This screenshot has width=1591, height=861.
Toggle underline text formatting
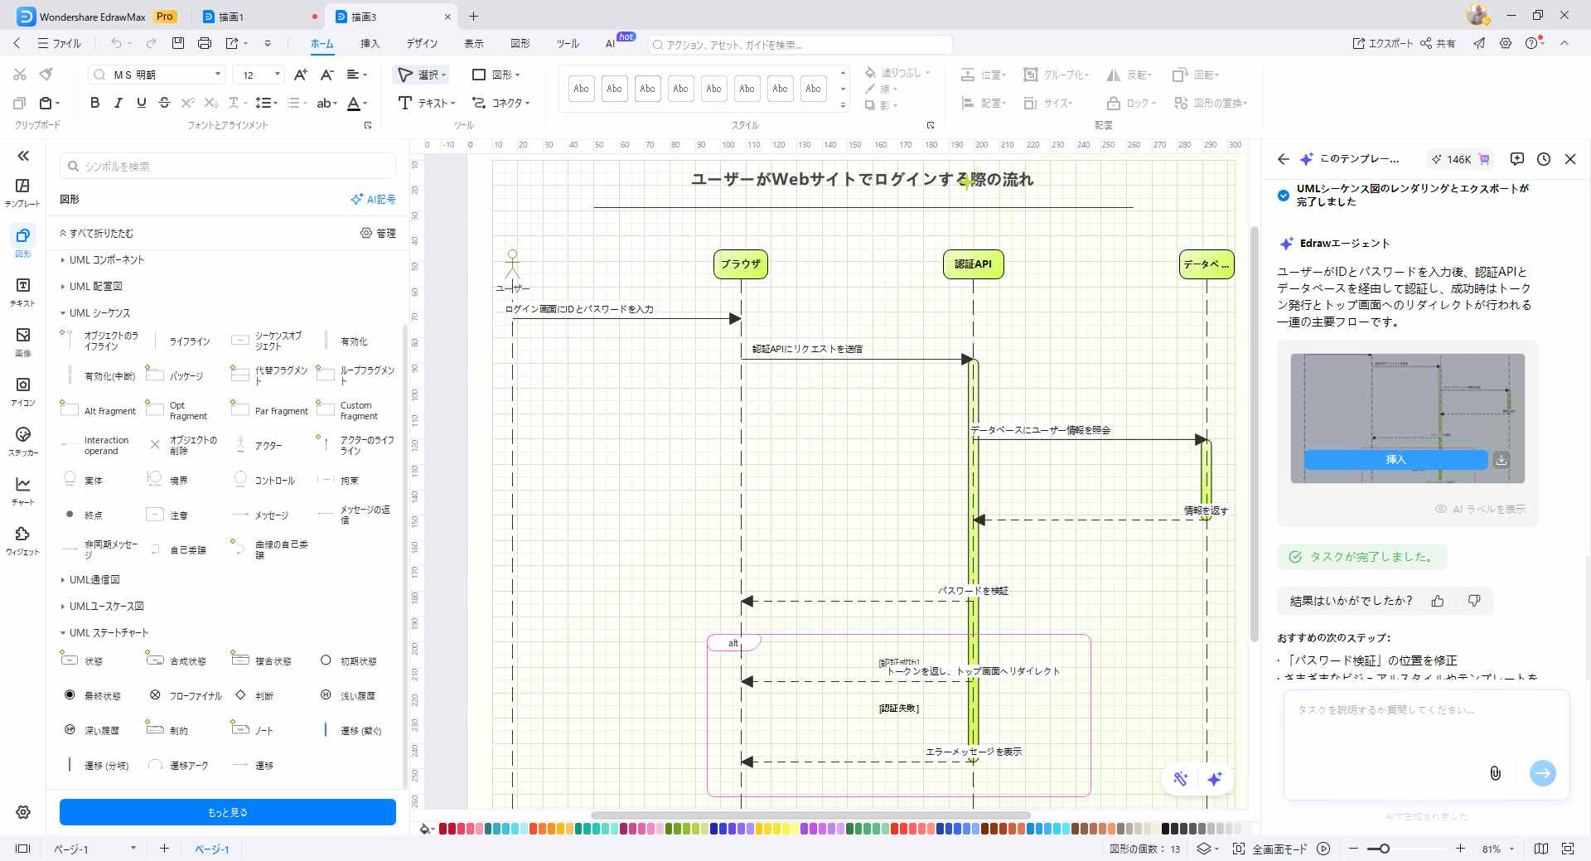(x=141, y=103)
